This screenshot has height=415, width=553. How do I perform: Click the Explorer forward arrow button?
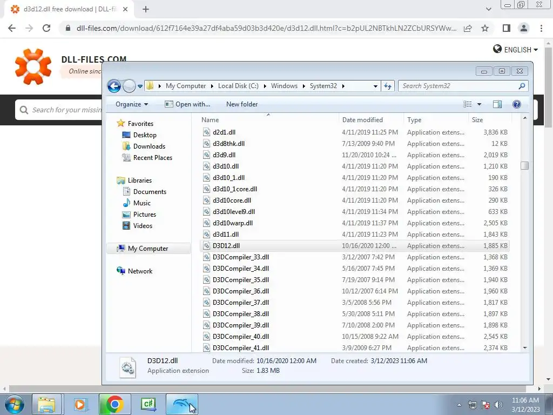point(129,86)
